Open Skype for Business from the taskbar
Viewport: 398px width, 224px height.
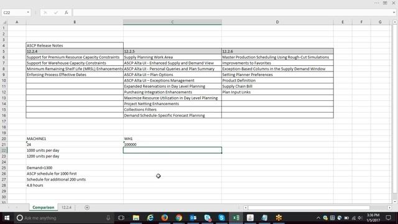pyautogui.click(x=207, y=218)
